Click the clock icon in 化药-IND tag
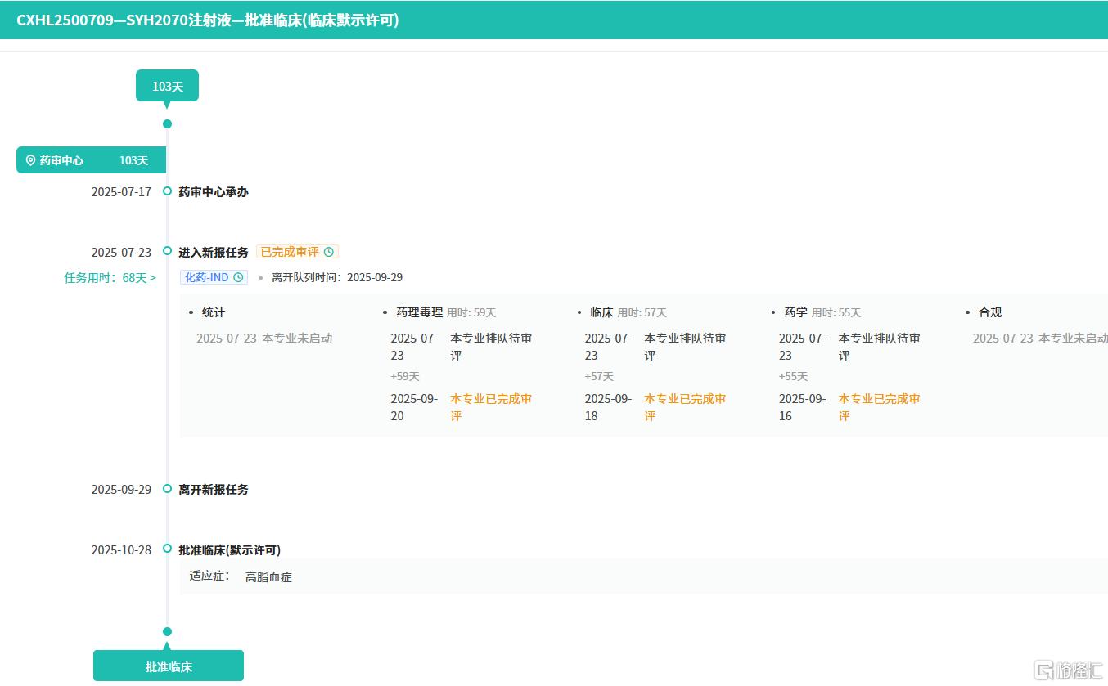The width and height of the screenshot is (1108, 686). coord(238,277)
